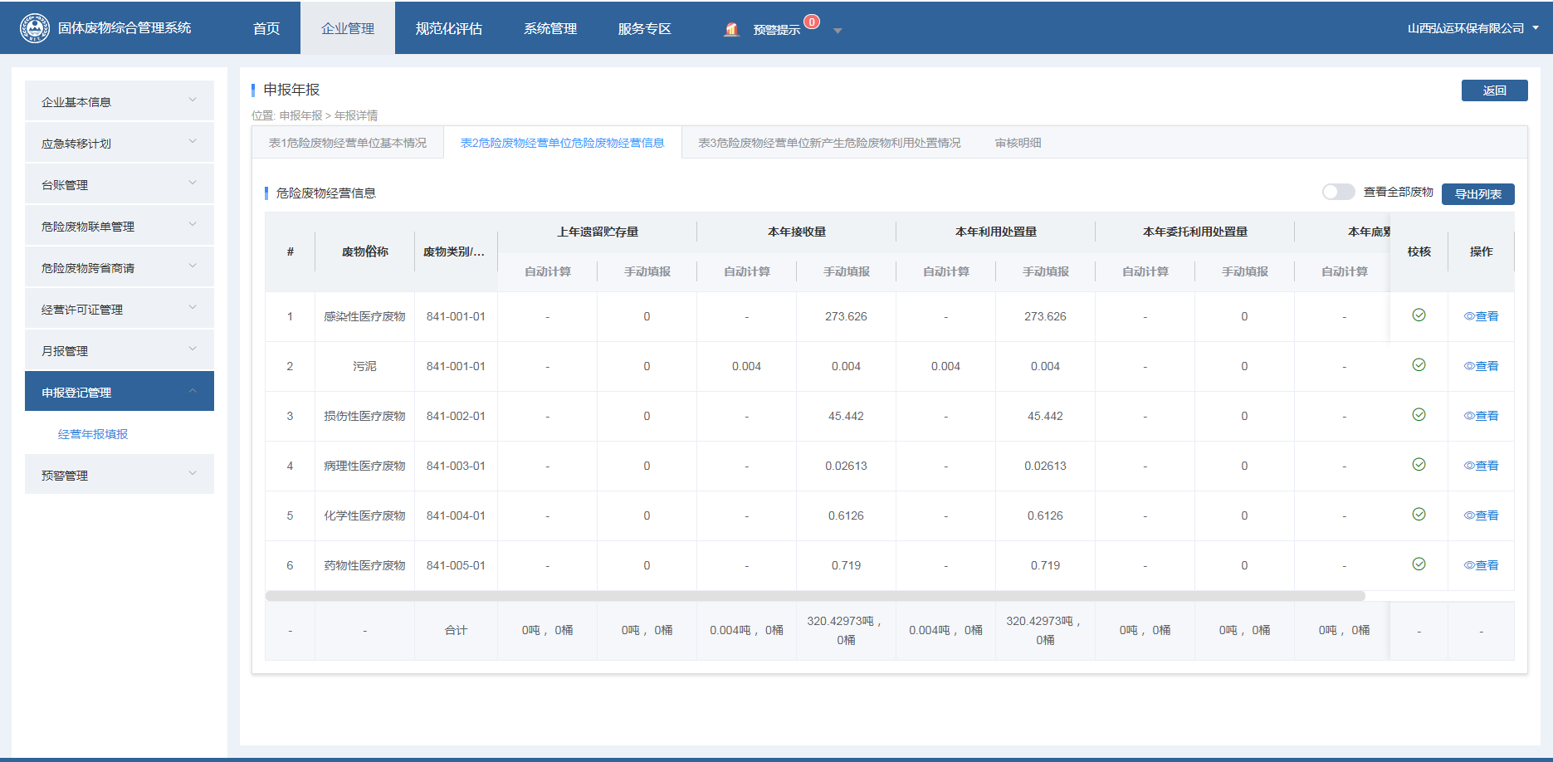1553x762 pixels.
Task: Switch to 表1危险废物经营单位基本情况 tab
Action: click(348, 143)
